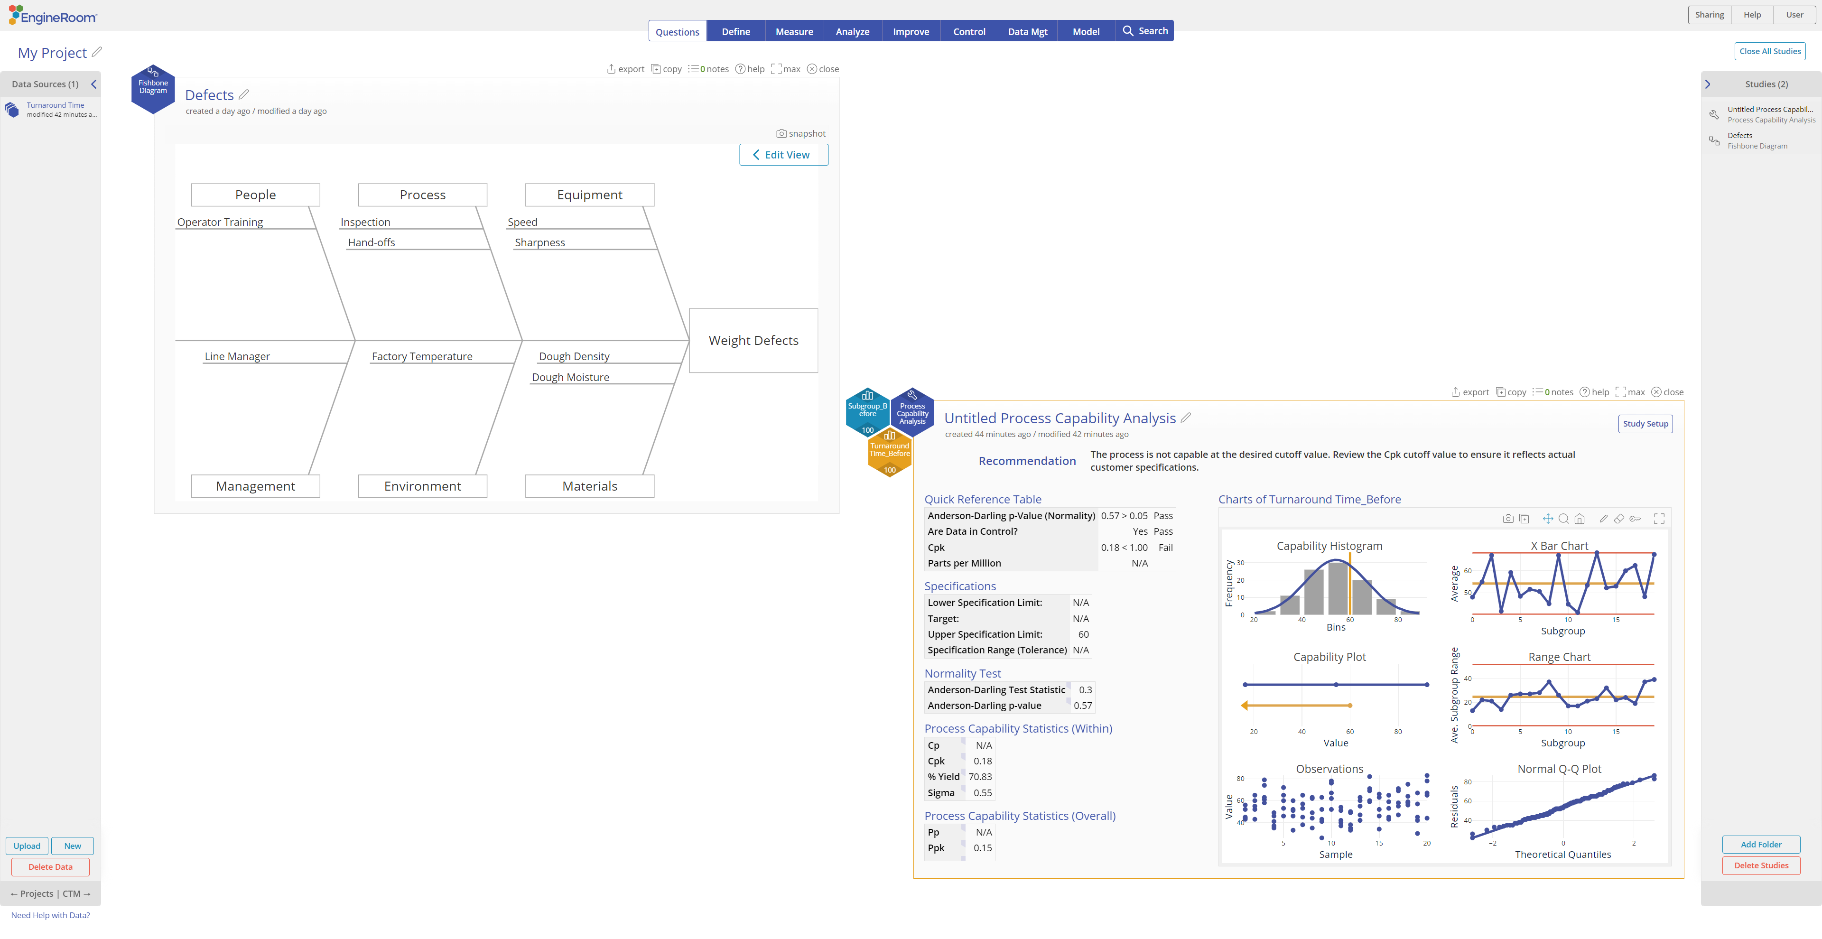Toggle the notes panel on the capability study
This screenshot has height=939, width=1822.
[1553, 392]
